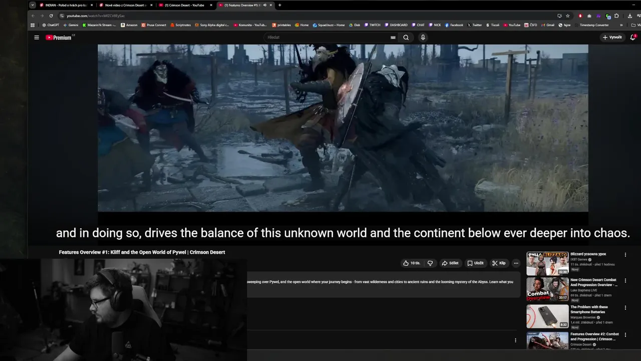
Task: Open the three-dot menu below the description
Action: point(515,340)
